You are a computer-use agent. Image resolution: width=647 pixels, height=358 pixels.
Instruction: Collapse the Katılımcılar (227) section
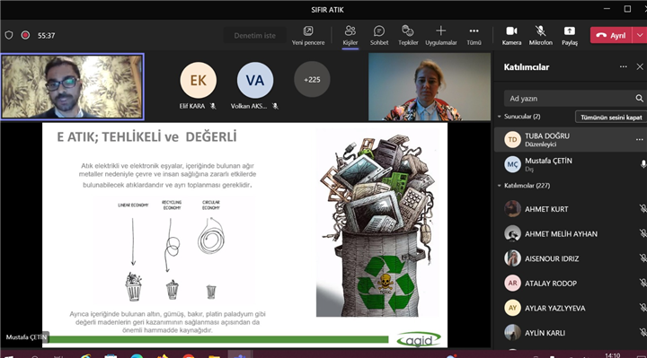pyautogui.click(x=500, y=186)
